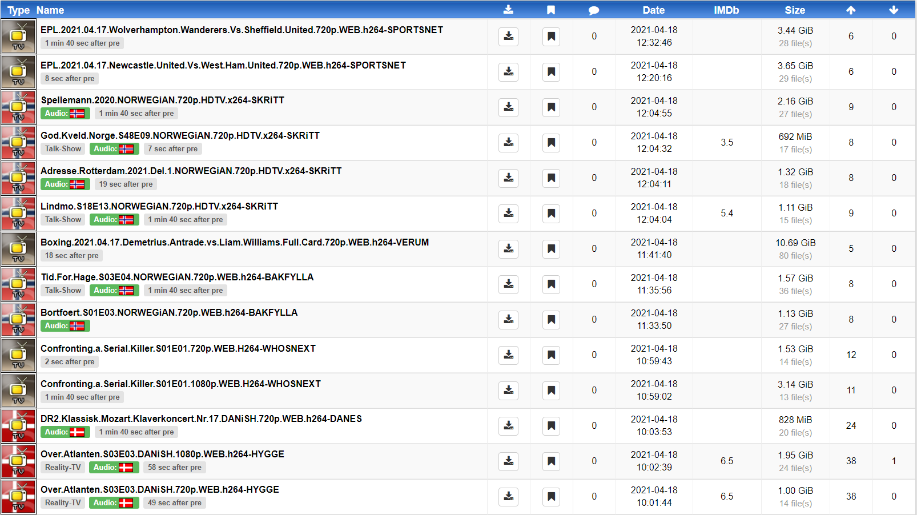917x515 pixels.
Task: Open the God.Kveld.Norge.S48E09 torrent page
Action: point(180,135)
